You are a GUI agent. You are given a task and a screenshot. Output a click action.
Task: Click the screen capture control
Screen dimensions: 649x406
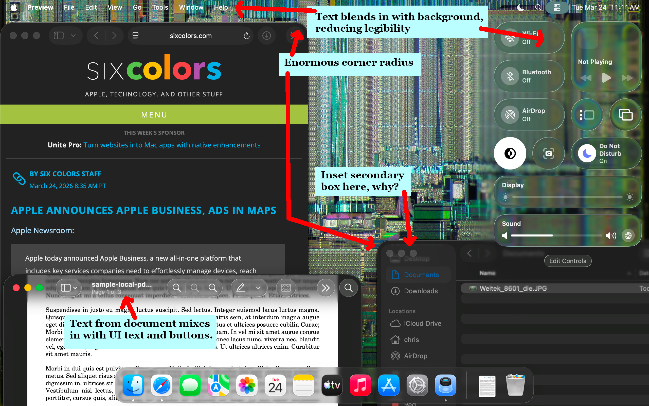tap(548, 153)
